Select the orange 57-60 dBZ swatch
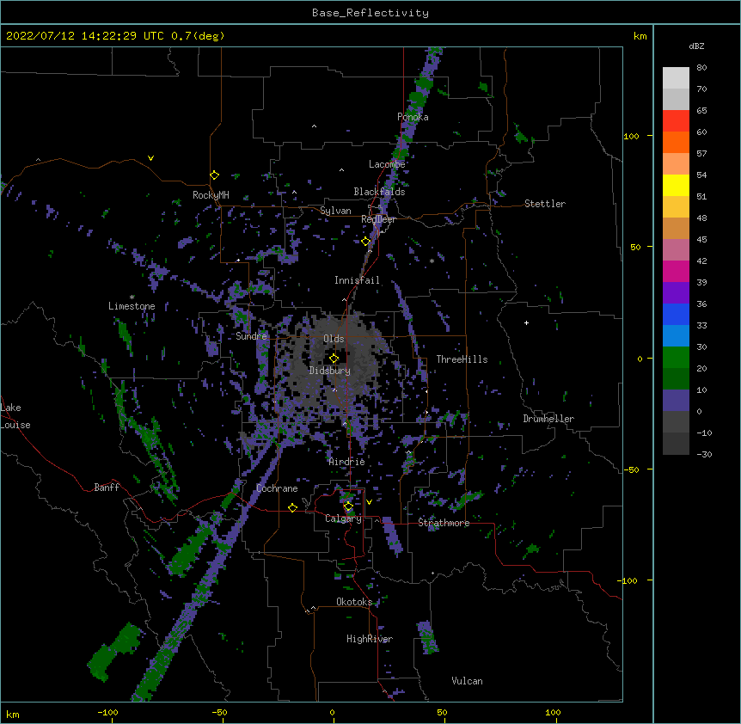Viewport: 741px width, 724px height. (x=676, y=143)
